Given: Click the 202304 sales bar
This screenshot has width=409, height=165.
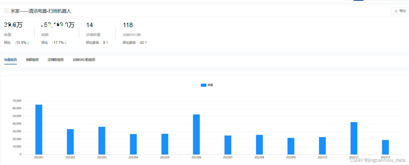Looking at the screenshot, I should point(133,144).
